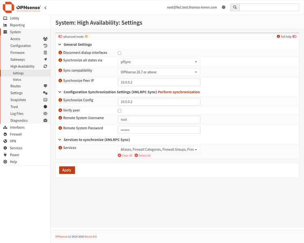
Task: Click the Access users icon
Action: tap(45, 39)
